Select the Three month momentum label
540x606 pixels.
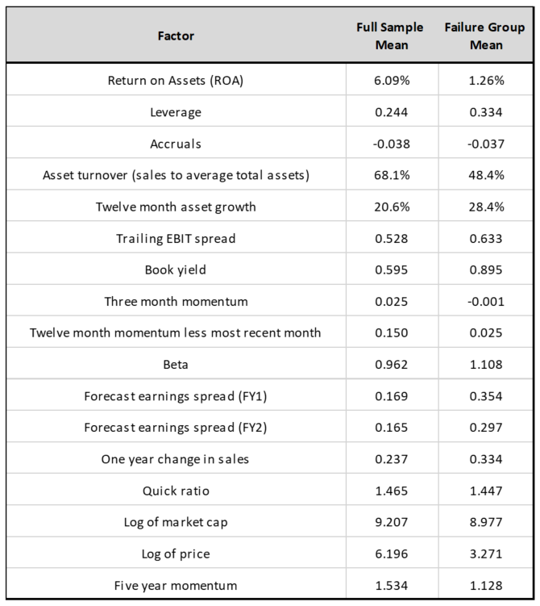click(176, 301)
